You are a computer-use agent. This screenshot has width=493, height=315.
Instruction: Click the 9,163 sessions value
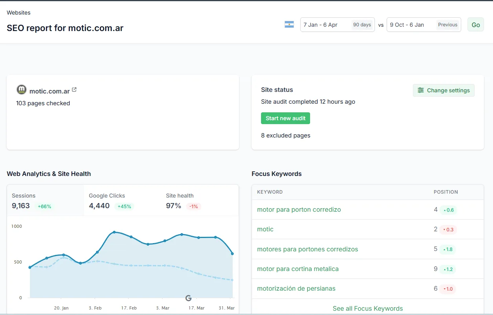click(x=21, y=206)
